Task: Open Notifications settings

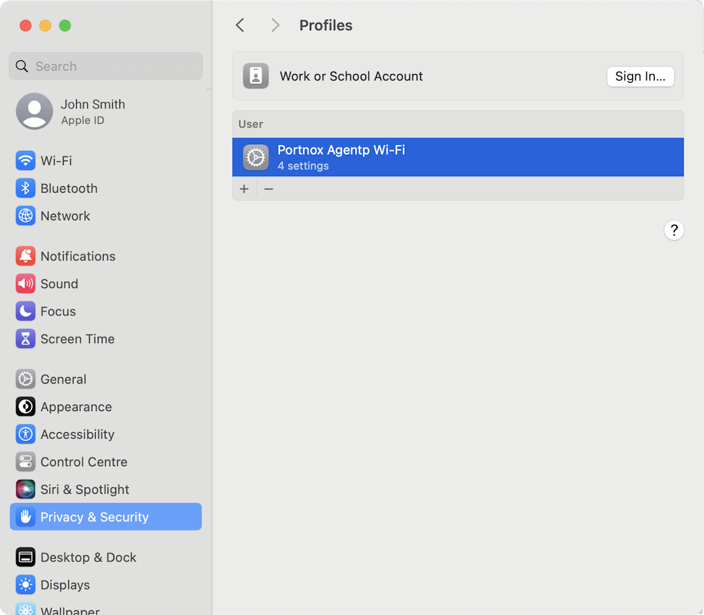Action: pos(106,256)
